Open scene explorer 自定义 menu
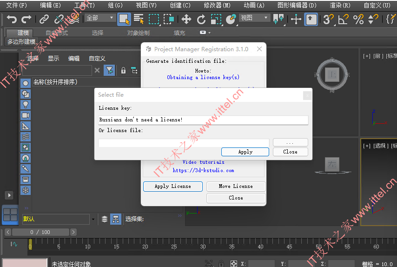Image resolution: width=397 pixels, height=267 pixels. pyautogui.click(x=97, y=59)
